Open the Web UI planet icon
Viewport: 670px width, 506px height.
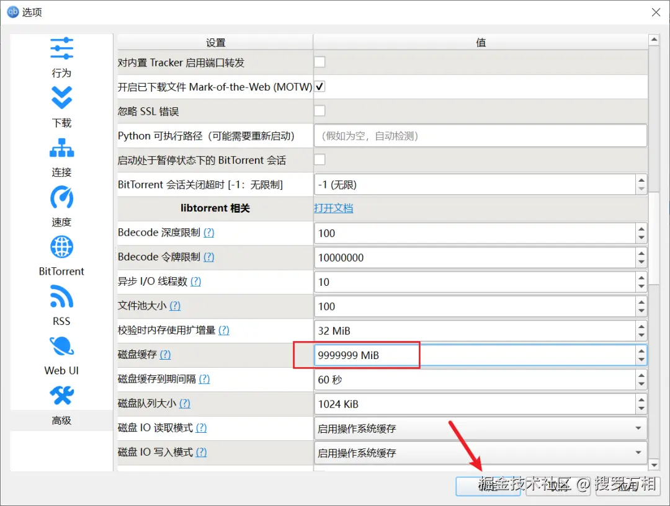pos(61,346)
